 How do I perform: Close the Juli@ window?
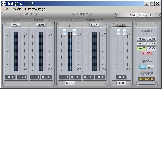pyautogui.click(x=157, y=4)
